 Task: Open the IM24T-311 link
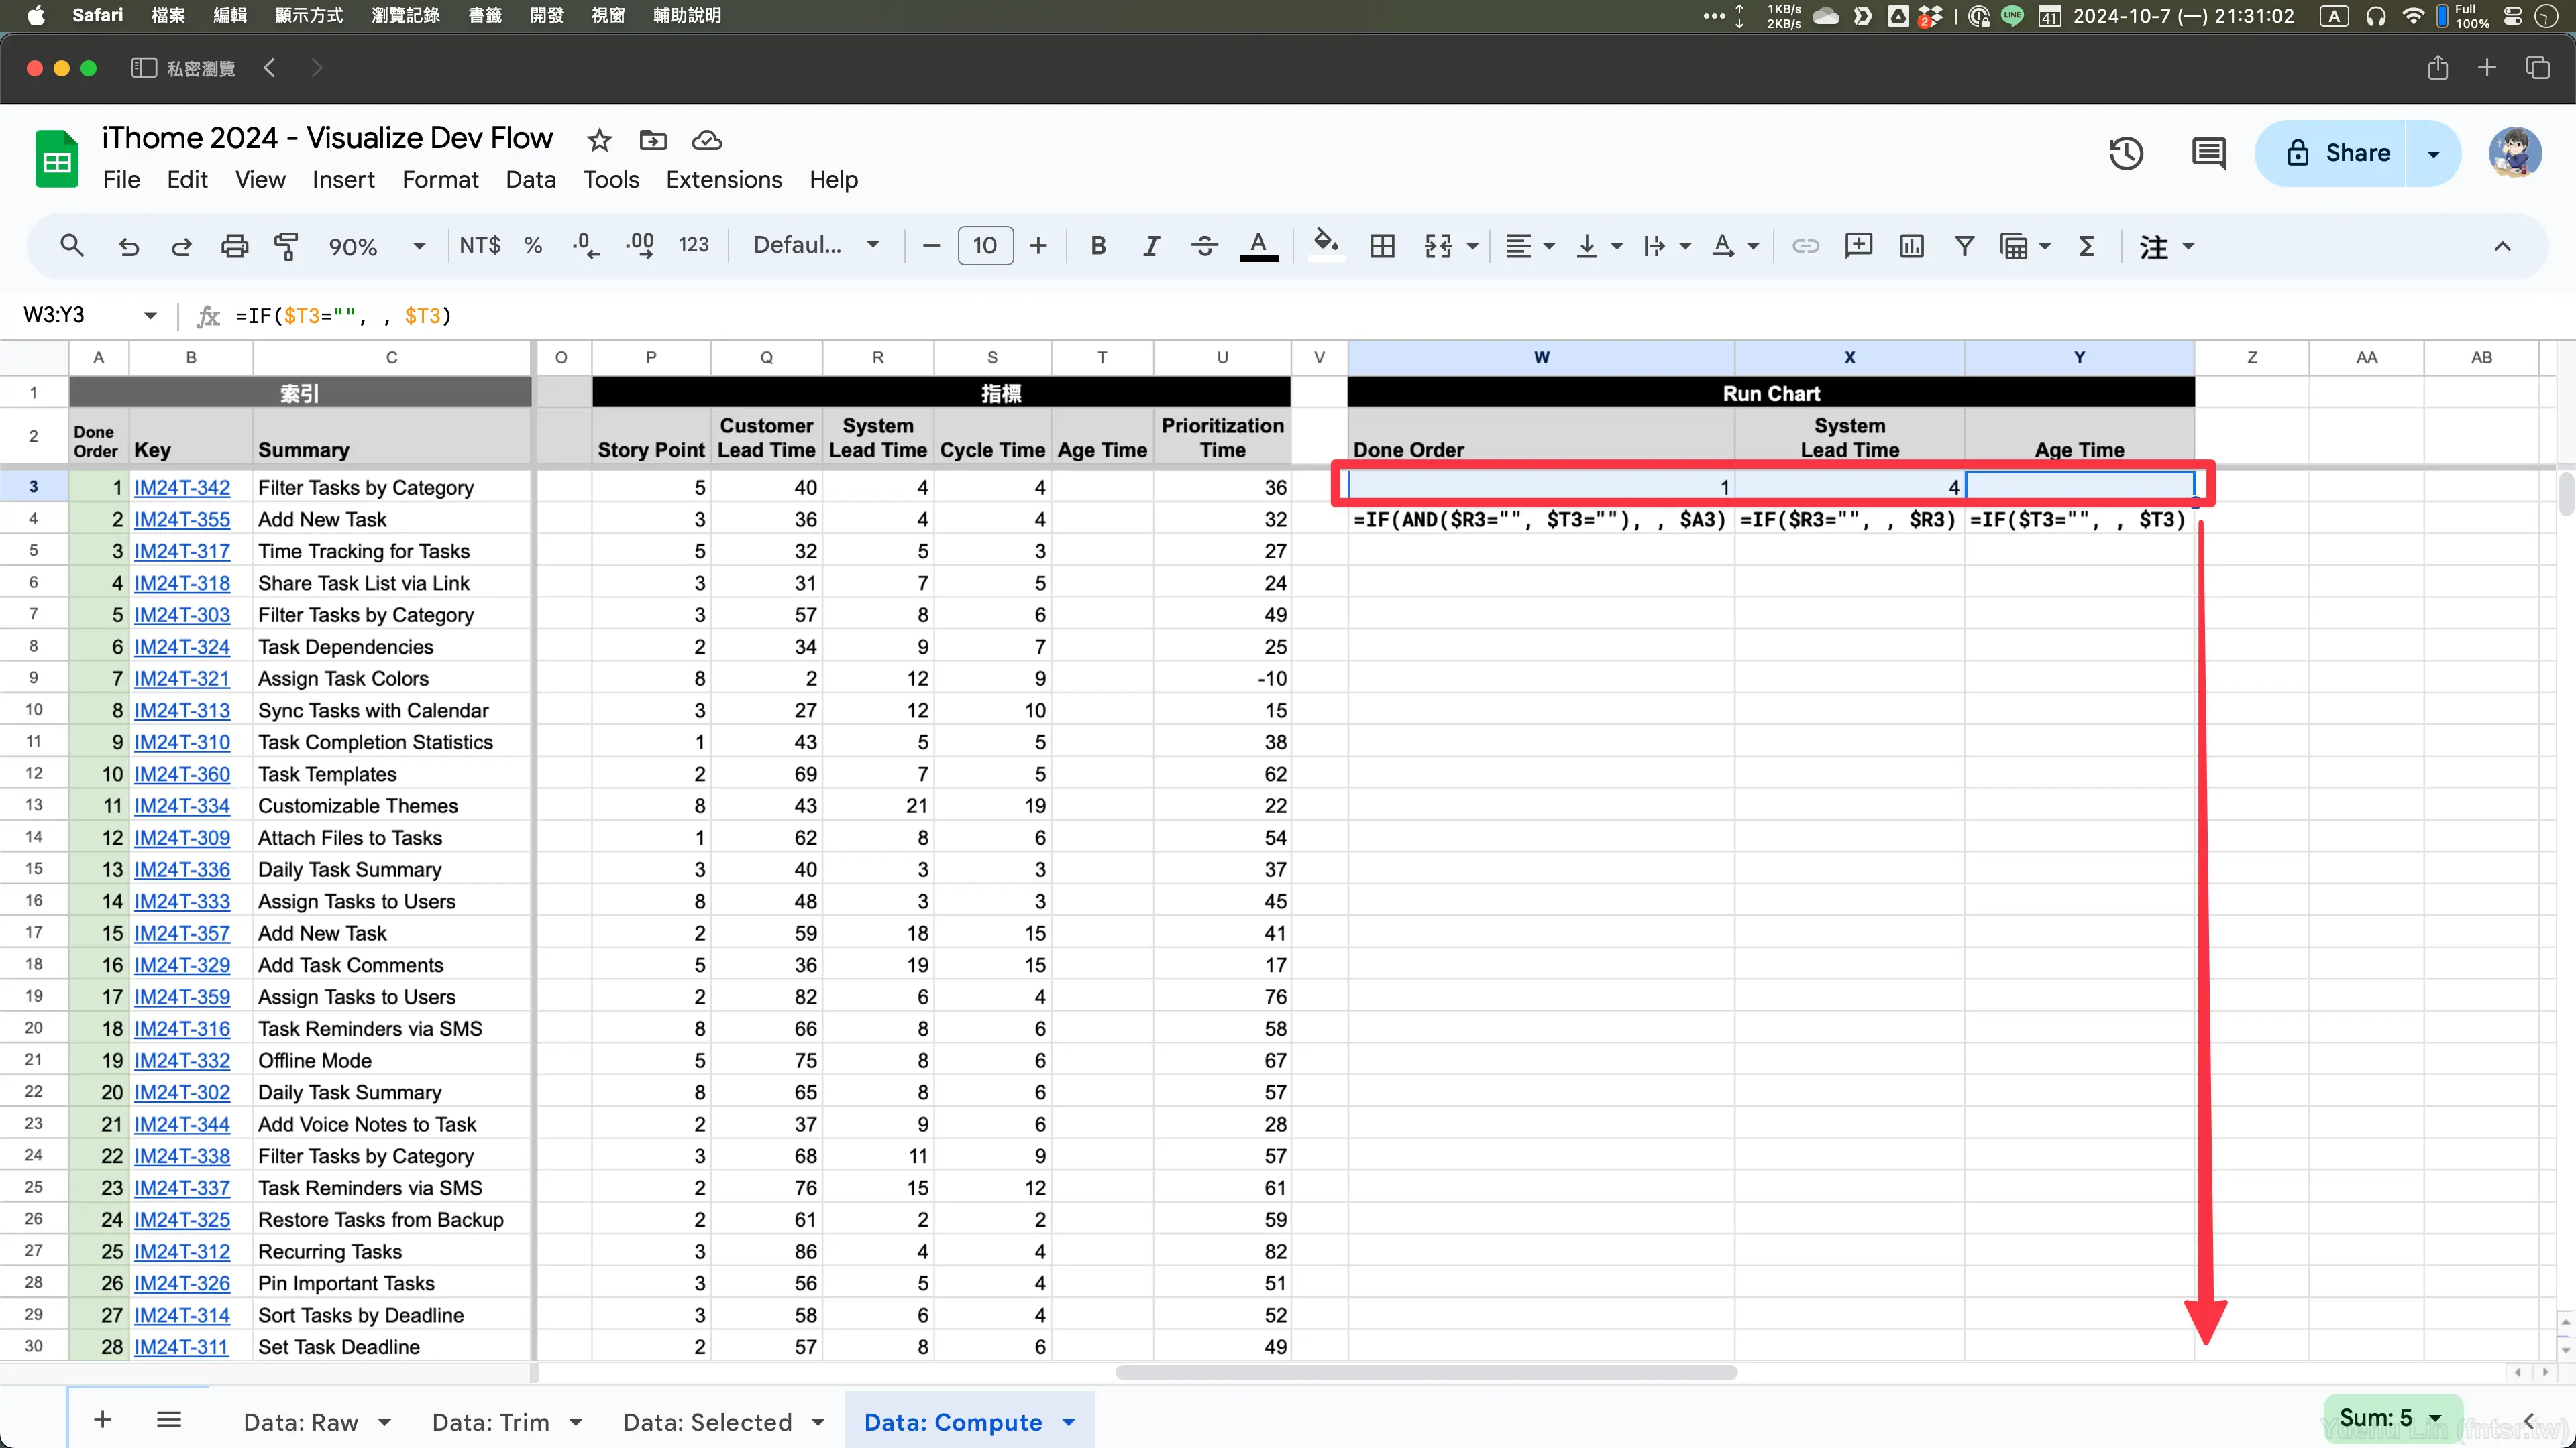[181, 1347]
